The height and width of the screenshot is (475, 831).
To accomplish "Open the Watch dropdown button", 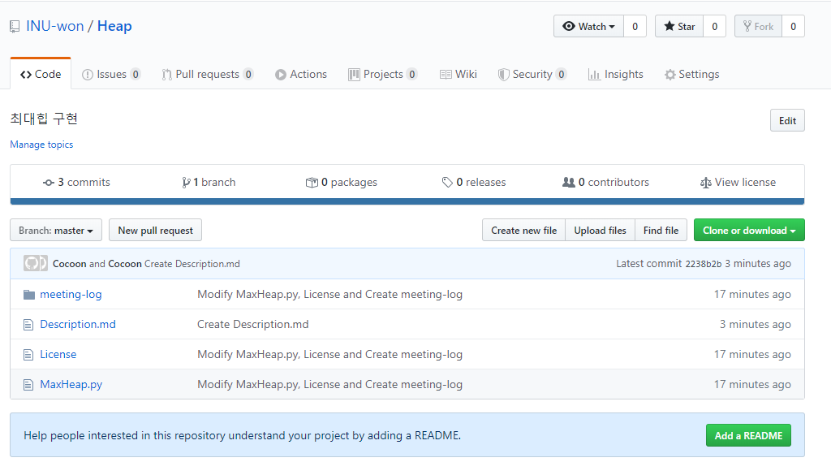I will point(589,27).
